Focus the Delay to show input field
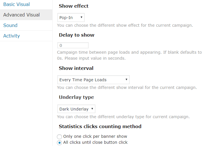Image resolution: width=204 pixels, height=146 pixels. (x=73, y=45)
